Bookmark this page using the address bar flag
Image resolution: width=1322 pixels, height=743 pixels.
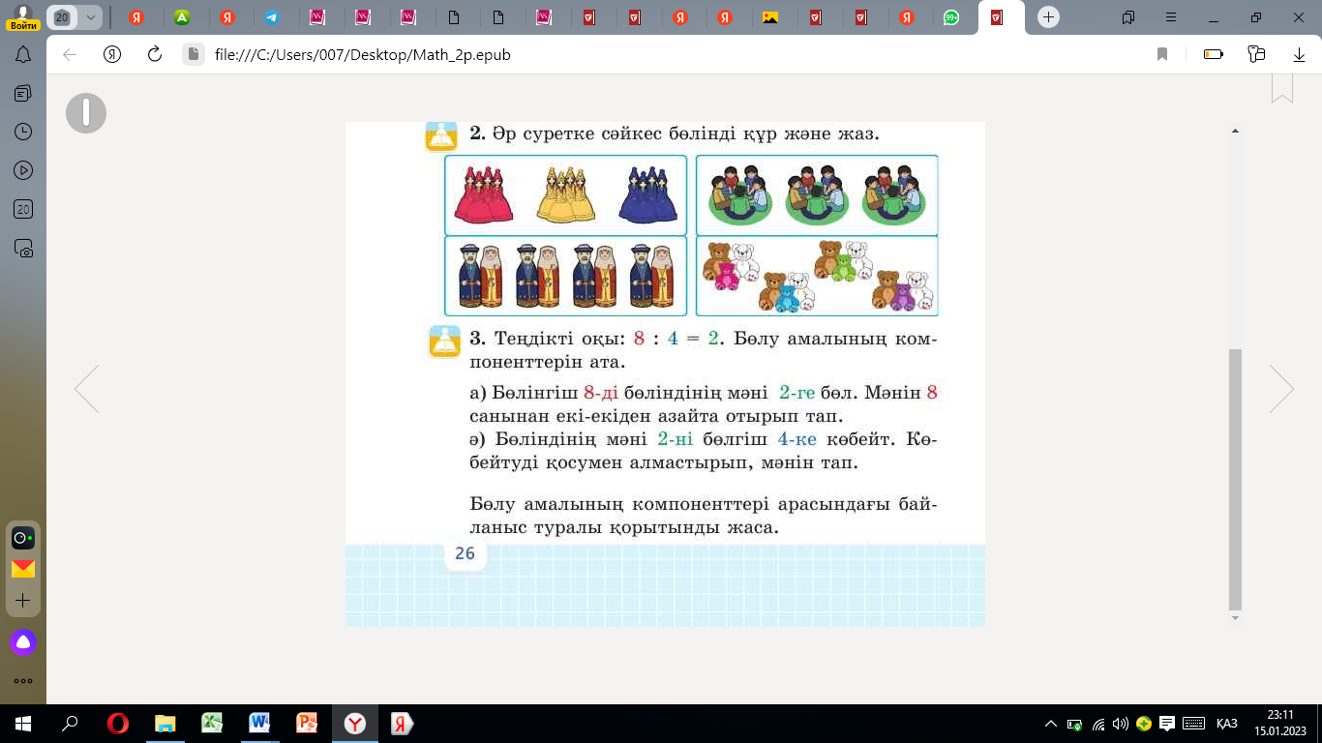click(x=1162, y=55)
